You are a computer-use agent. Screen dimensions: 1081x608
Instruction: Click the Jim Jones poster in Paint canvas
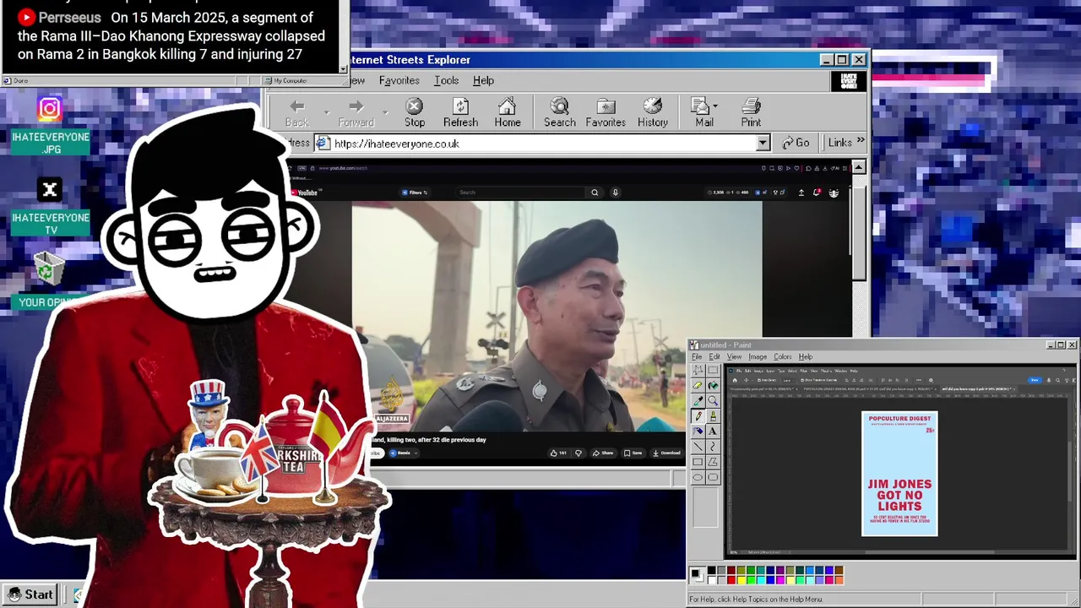[x=899, y=474]
